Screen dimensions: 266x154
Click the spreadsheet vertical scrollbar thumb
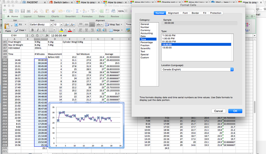click(x=255, y=107)
